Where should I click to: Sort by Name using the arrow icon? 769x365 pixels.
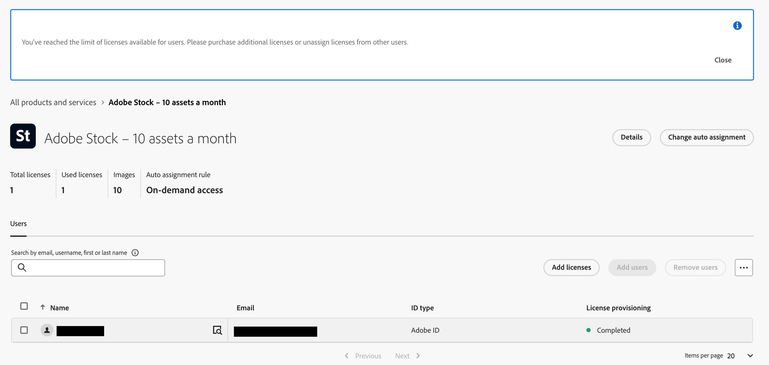43,307
